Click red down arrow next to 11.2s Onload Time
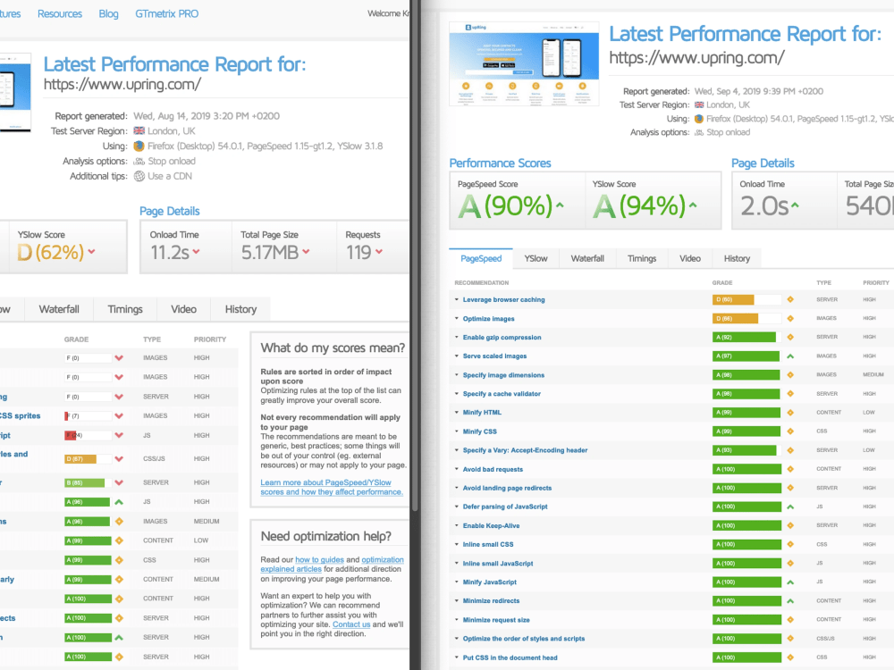 (x=196, y=251)
